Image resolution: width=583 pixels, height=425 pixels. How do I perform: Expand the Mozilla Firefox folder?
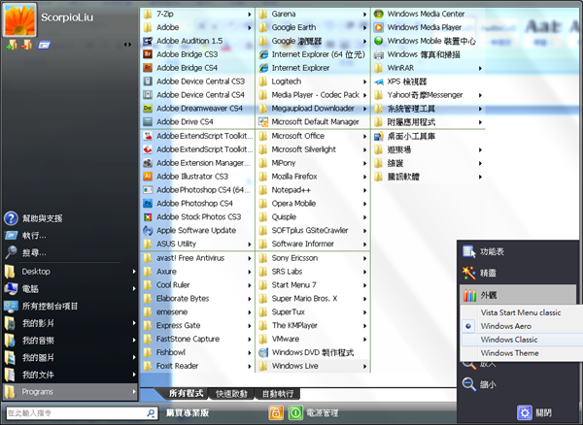point(313,177)
